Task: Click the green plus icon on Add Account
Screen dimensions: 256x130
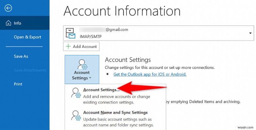Action: click(68, 46)
